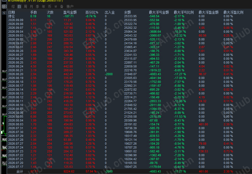Click the 百分比% column header
The width and height of the screenshot is (252, 174).
tap(92, 12)
